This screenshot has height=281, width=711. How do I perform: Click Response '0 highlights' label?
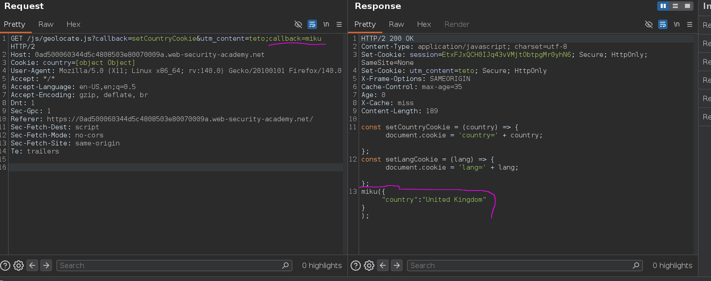tap(672, 265)
